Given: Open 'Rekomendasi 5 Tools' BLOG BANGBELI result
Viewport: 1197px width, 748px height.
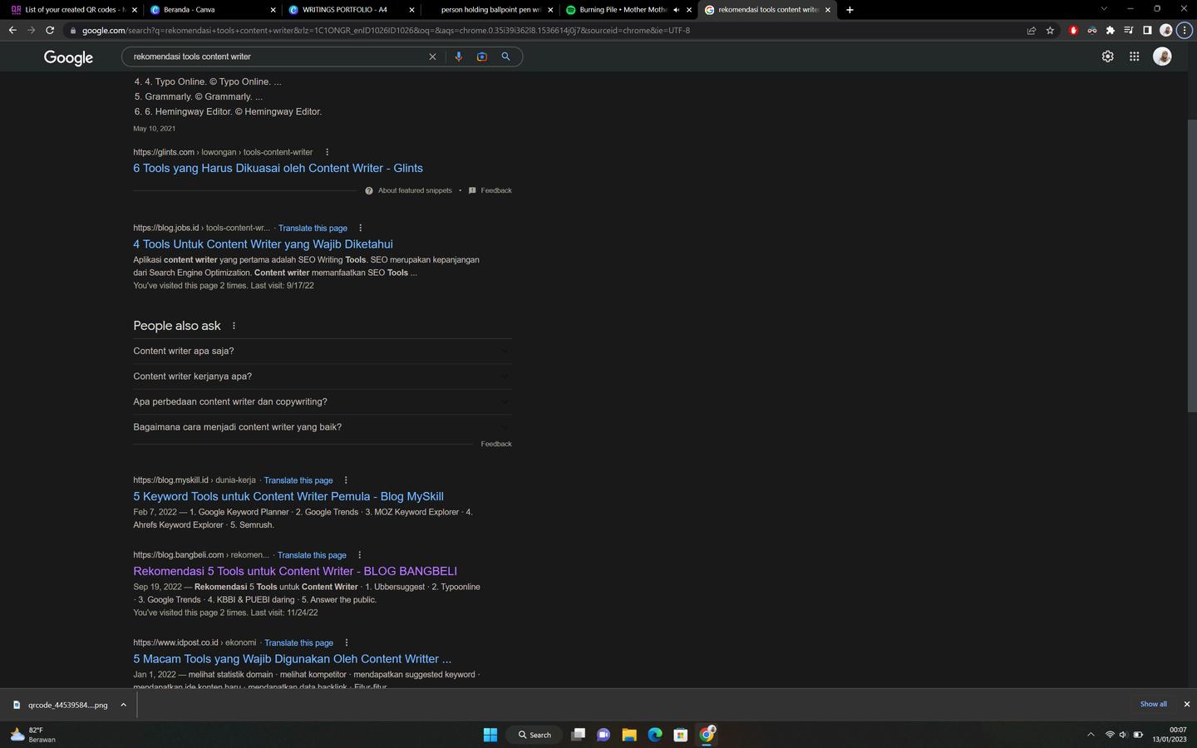Looking at the screenshot, I should 295,571.
